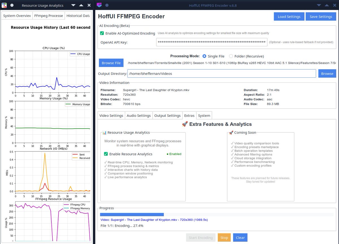
Task: Click the Output Directory path field
Action: pyautogui.click(x=221, y=73)
